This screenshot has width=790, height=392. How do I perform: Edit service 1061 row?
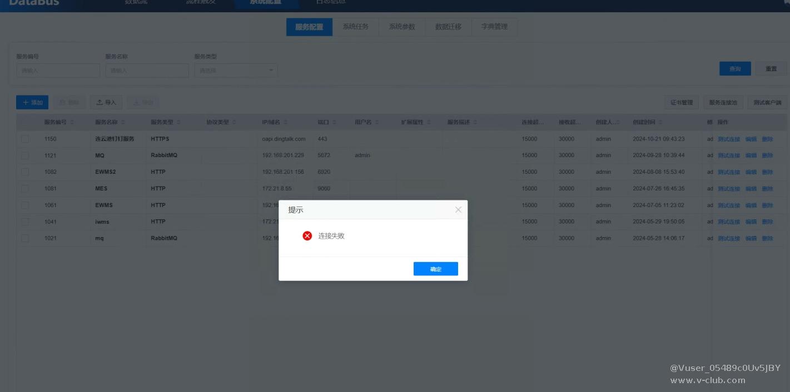(x=751, y=205)
